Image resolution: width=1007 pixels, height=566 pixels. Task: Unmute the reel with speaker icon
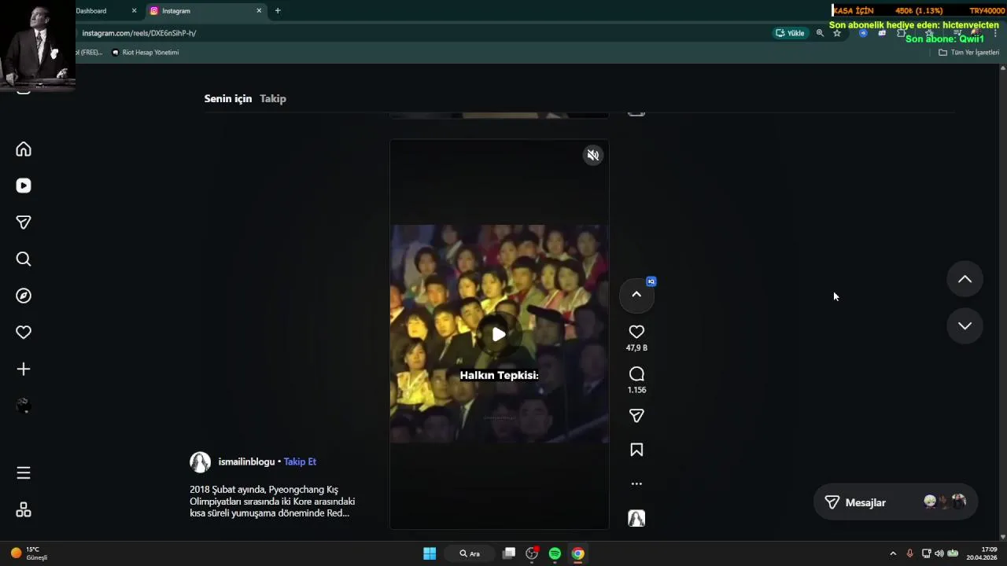pos(593,155)
